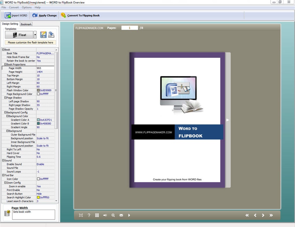
Task: Collapse the Sound settings group
Action: 3,160
